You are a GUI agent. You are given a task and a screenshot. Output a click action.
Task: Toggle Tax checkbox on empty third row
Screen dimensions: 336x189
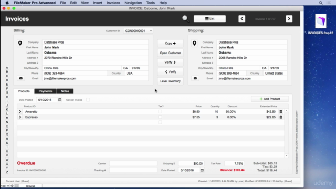coord(160,122)
